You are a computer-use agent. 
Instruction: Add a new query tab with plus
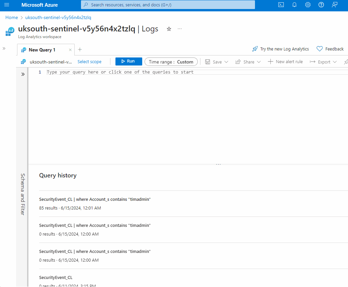click(x=80, y=49)
